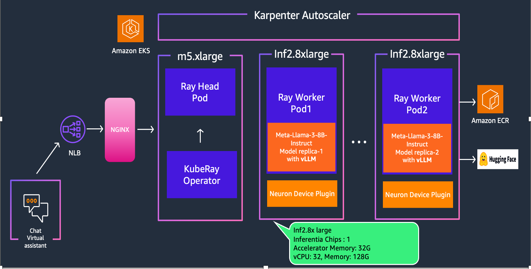Screen dimensions: 531x269
Task: Select the NLB load balancer icon
Action: pyautogui.click(x=73, y=129)
